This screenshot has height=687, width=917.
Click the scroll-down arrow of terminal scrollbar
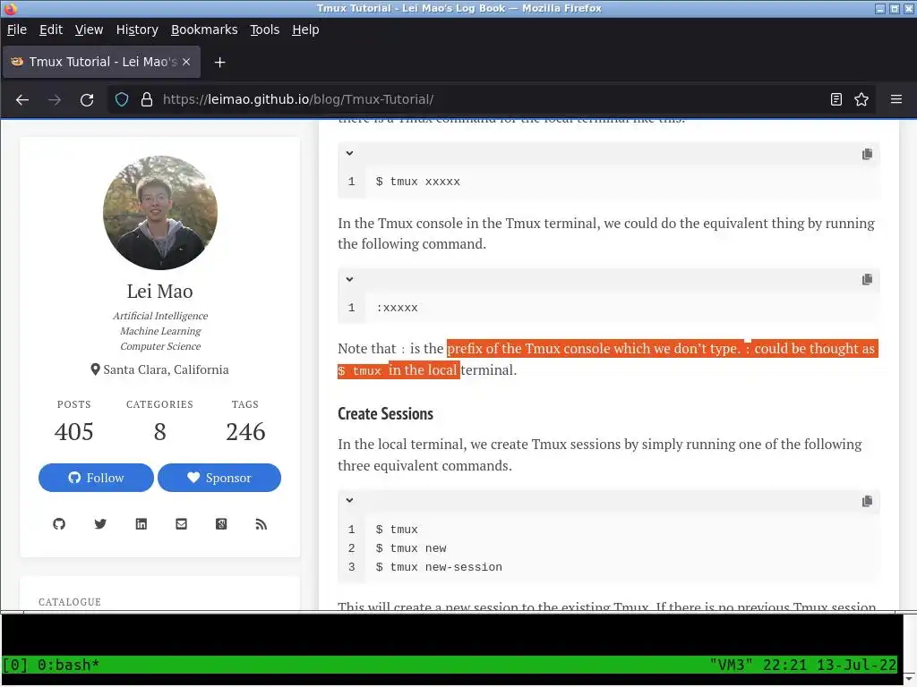[x=908, y=678]
